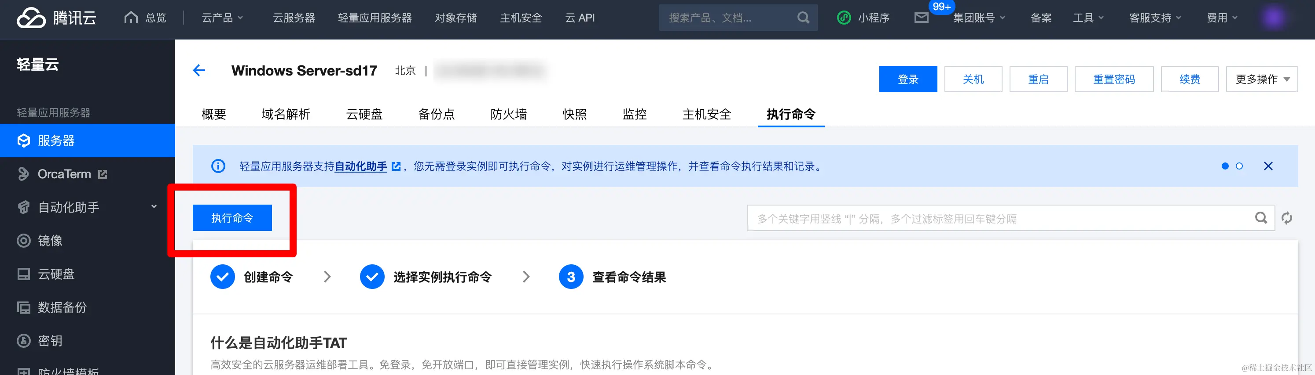Image resolution: width=1315 pixels, height=375 pixels.
Task: Open 轻量应用服务器 in top navigation
Action: [x=375, y=18]
